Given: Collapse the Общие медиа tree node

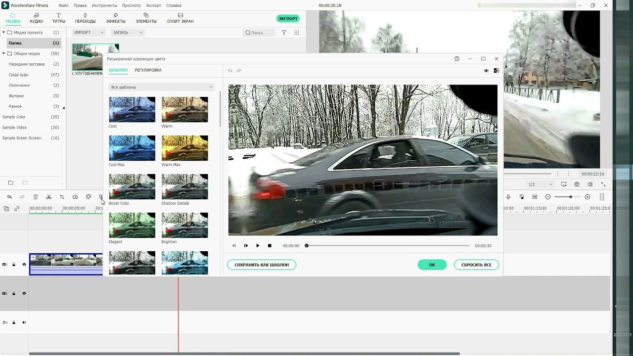Looking at the screenshot, I should (3, 53).
